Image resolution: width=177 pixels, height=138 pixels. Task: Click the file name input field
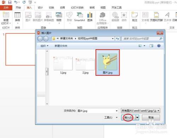[97, 111]
